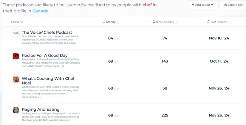
Task: Click the Raging And Eating podcast cover icon
Action: (x=16, y=110)
